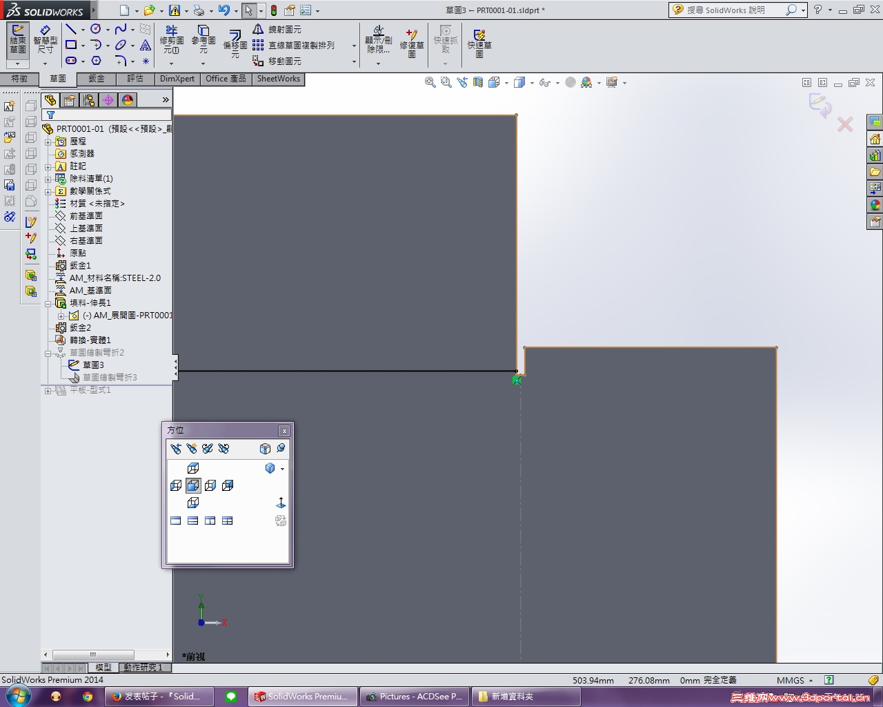
Task: Expand the 平板-型式1 tree node
Action: point(48,390)
